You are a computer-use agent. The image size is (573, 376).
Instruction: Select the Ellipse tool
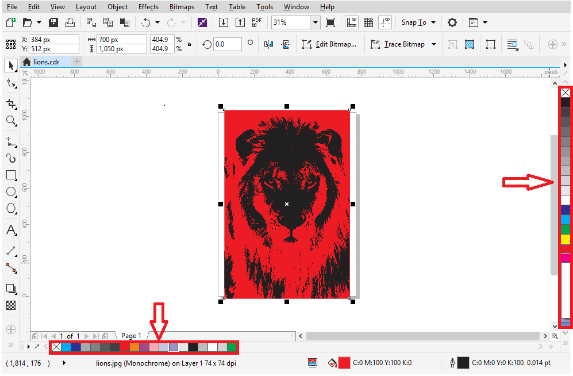point(10,191)
